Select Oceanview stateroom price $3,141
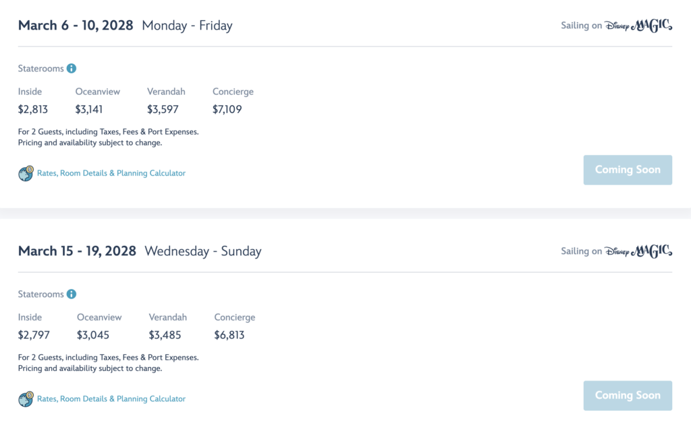Viewport: 691px width, 431px height. (x=88, y=110)
